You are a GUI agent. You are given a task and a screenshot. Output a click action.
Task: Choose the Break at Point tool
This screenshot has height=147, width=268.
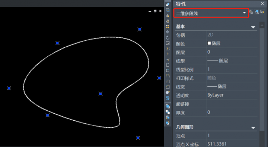point(167,65)
